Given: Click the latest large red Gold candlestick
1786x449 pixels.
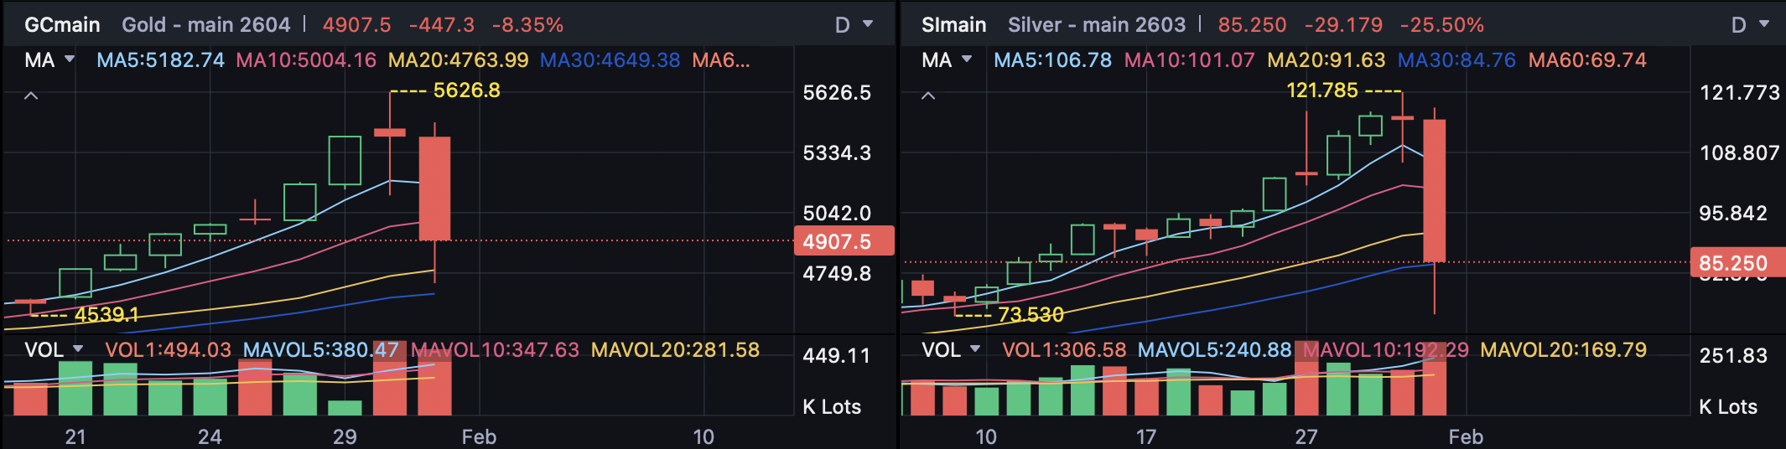Looking at the screenshot, I should [434, 188].
